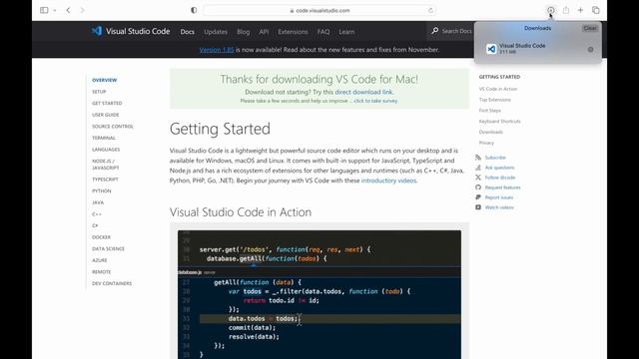Select Node.js / JavaScript in the sidebar
This screenshot has width=639, height=359.
(106, 165)
